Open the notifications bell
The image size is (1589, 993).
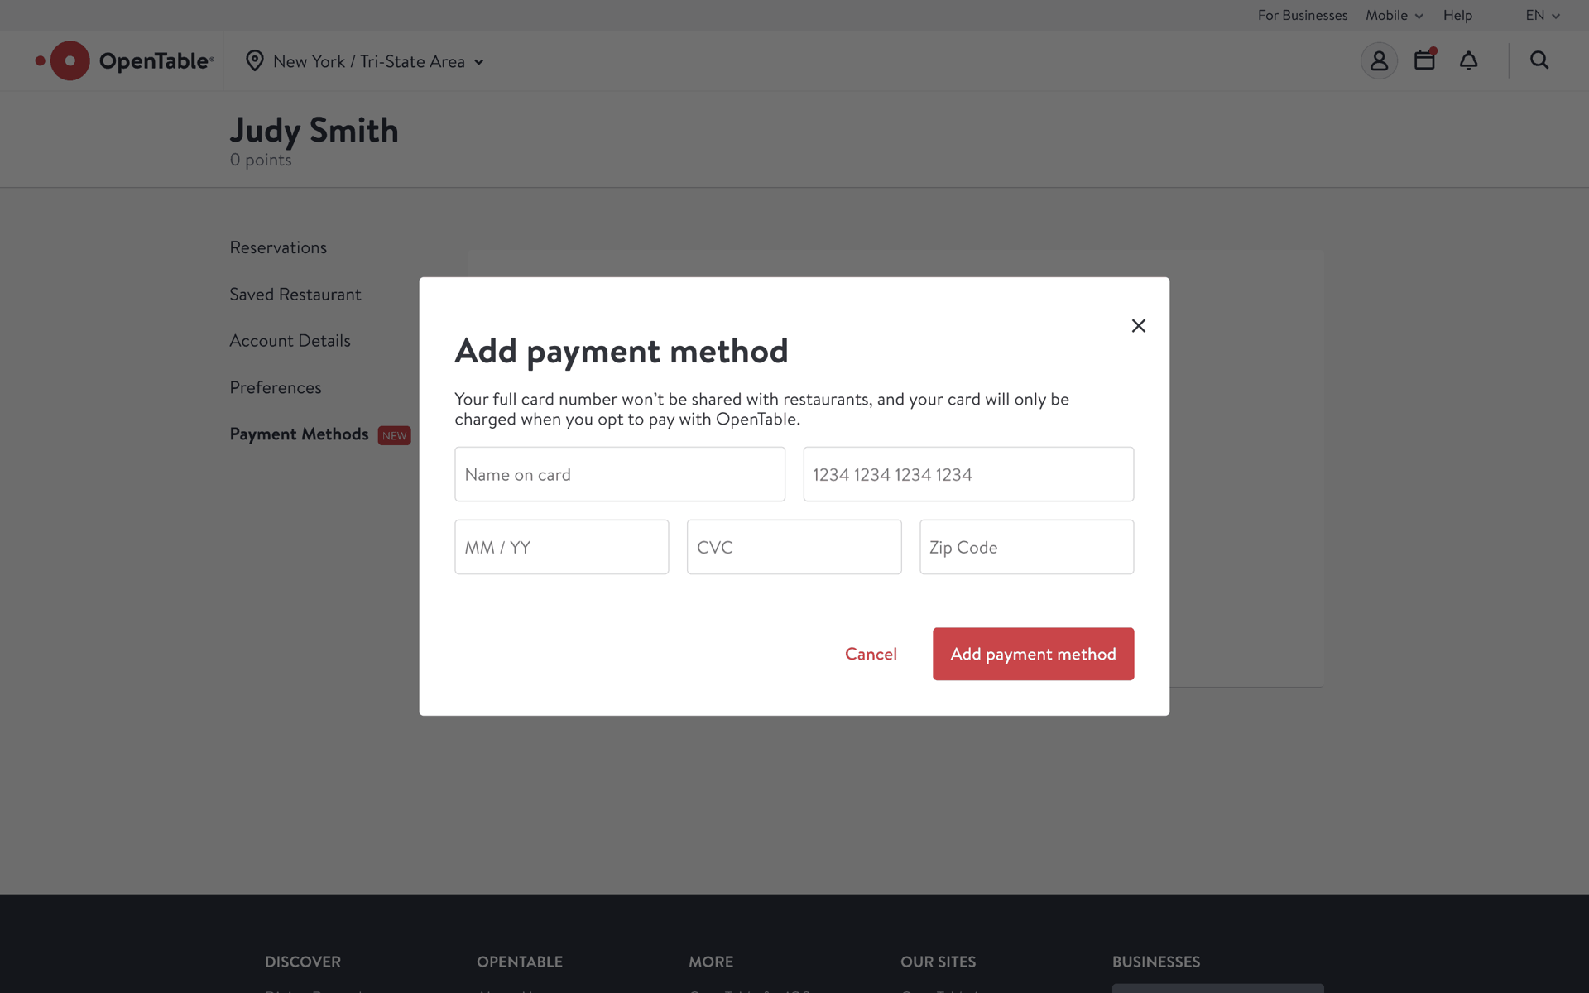(x=1468, y=60)
